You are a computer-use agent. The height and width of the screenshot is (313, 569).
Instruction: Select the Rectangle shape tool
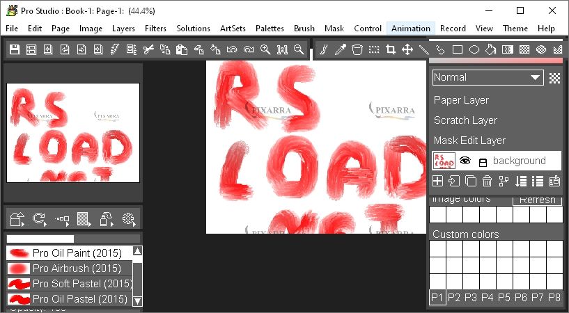point(458,49)
